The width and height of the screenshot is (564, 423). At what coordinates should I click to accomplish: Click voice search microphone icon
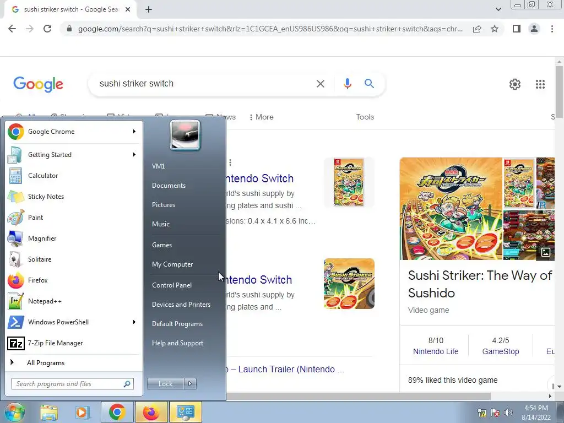(x=347, y=84)
